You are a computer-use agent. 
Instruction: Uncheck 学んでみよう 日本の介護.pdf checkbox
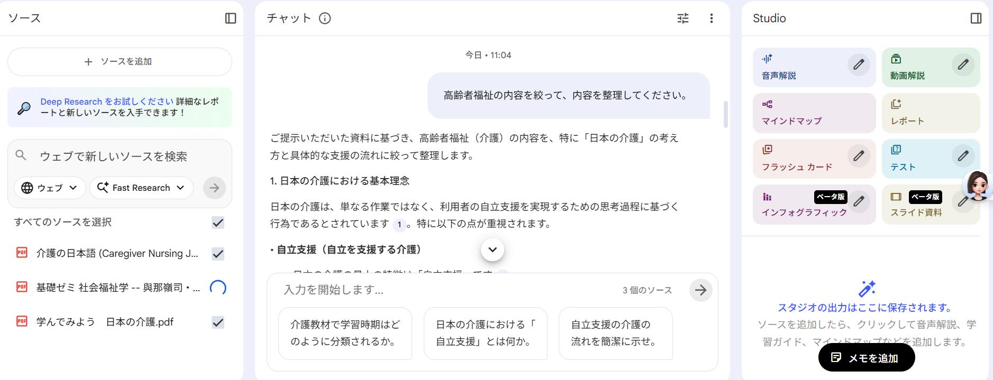click(218, 322)
